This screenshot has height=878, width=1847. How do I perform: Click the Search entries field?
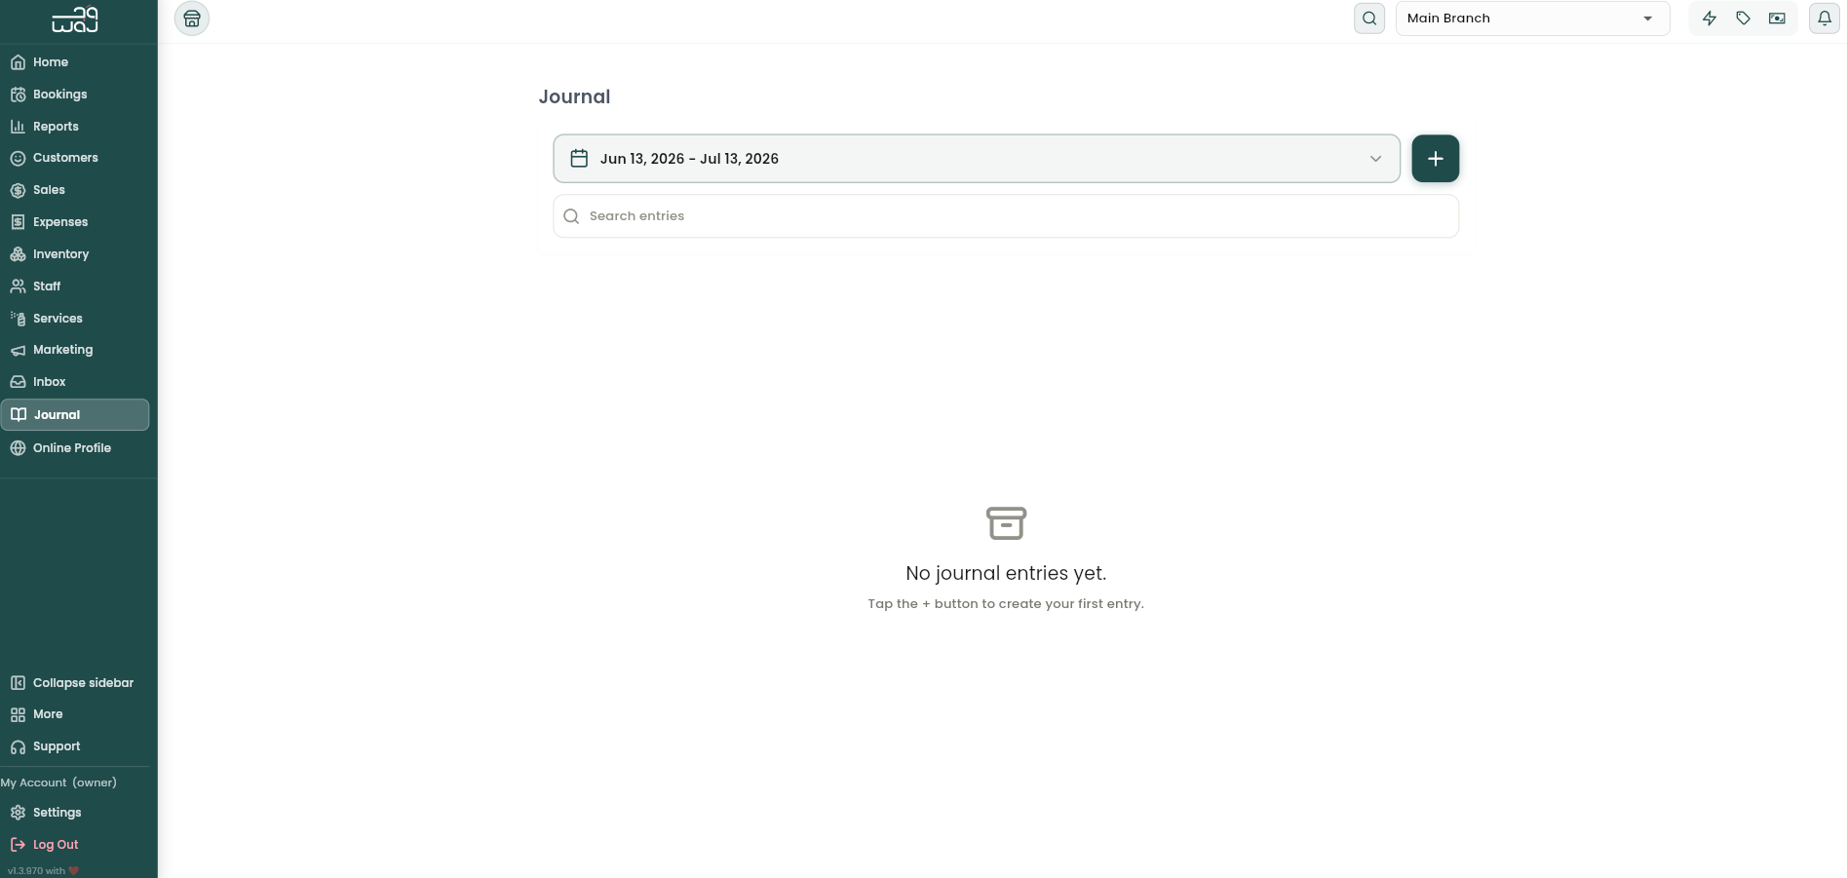point(1006,216)
